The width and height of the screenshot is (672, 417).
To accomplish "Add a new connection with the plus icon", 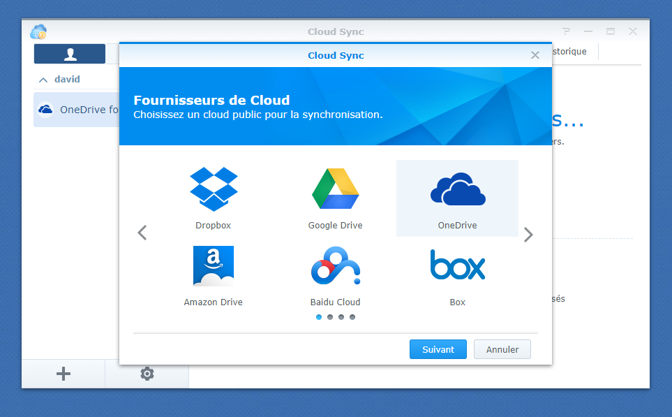I will [64, 374].
